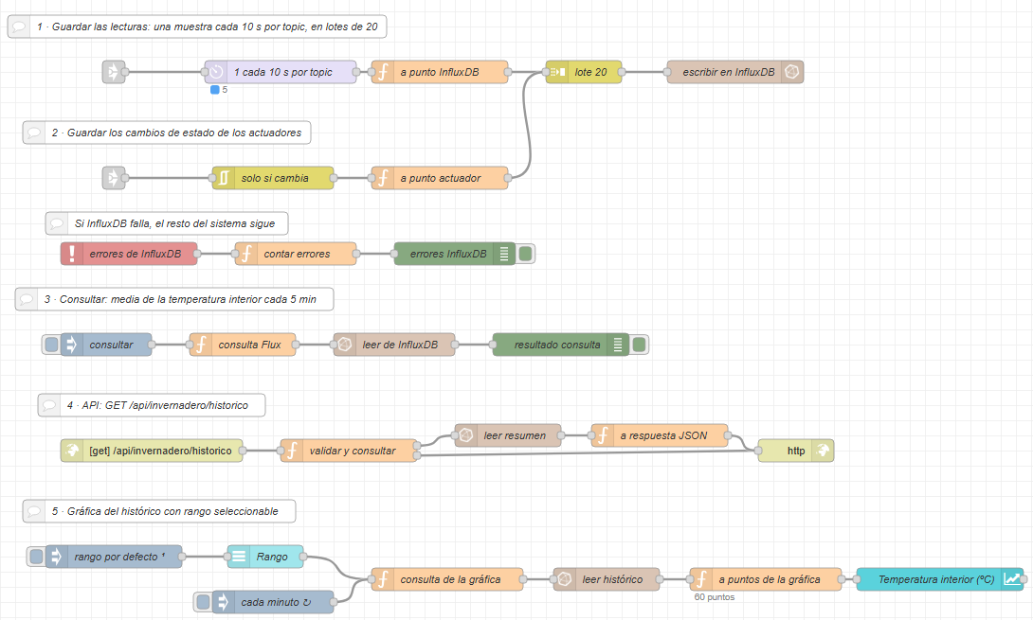
Task: Select the 'errores de InfluxDB' catch node
Action: pyautogui.click(x=129, y=254)
